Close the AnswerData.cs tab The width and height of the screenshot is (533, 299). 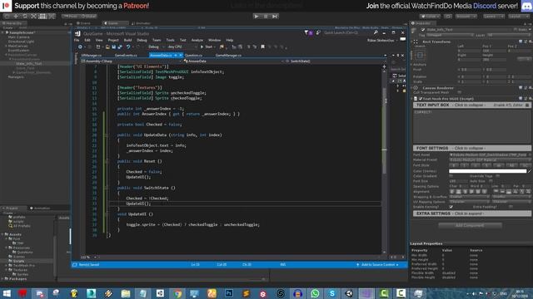click(181, 56)
